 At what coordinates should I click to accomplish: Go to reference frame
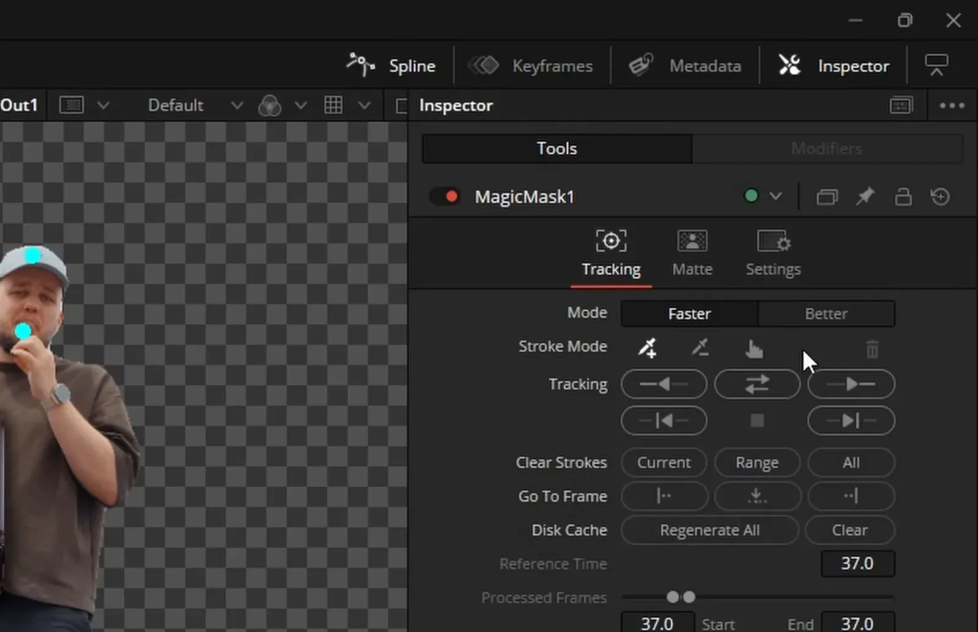[758, 496]
